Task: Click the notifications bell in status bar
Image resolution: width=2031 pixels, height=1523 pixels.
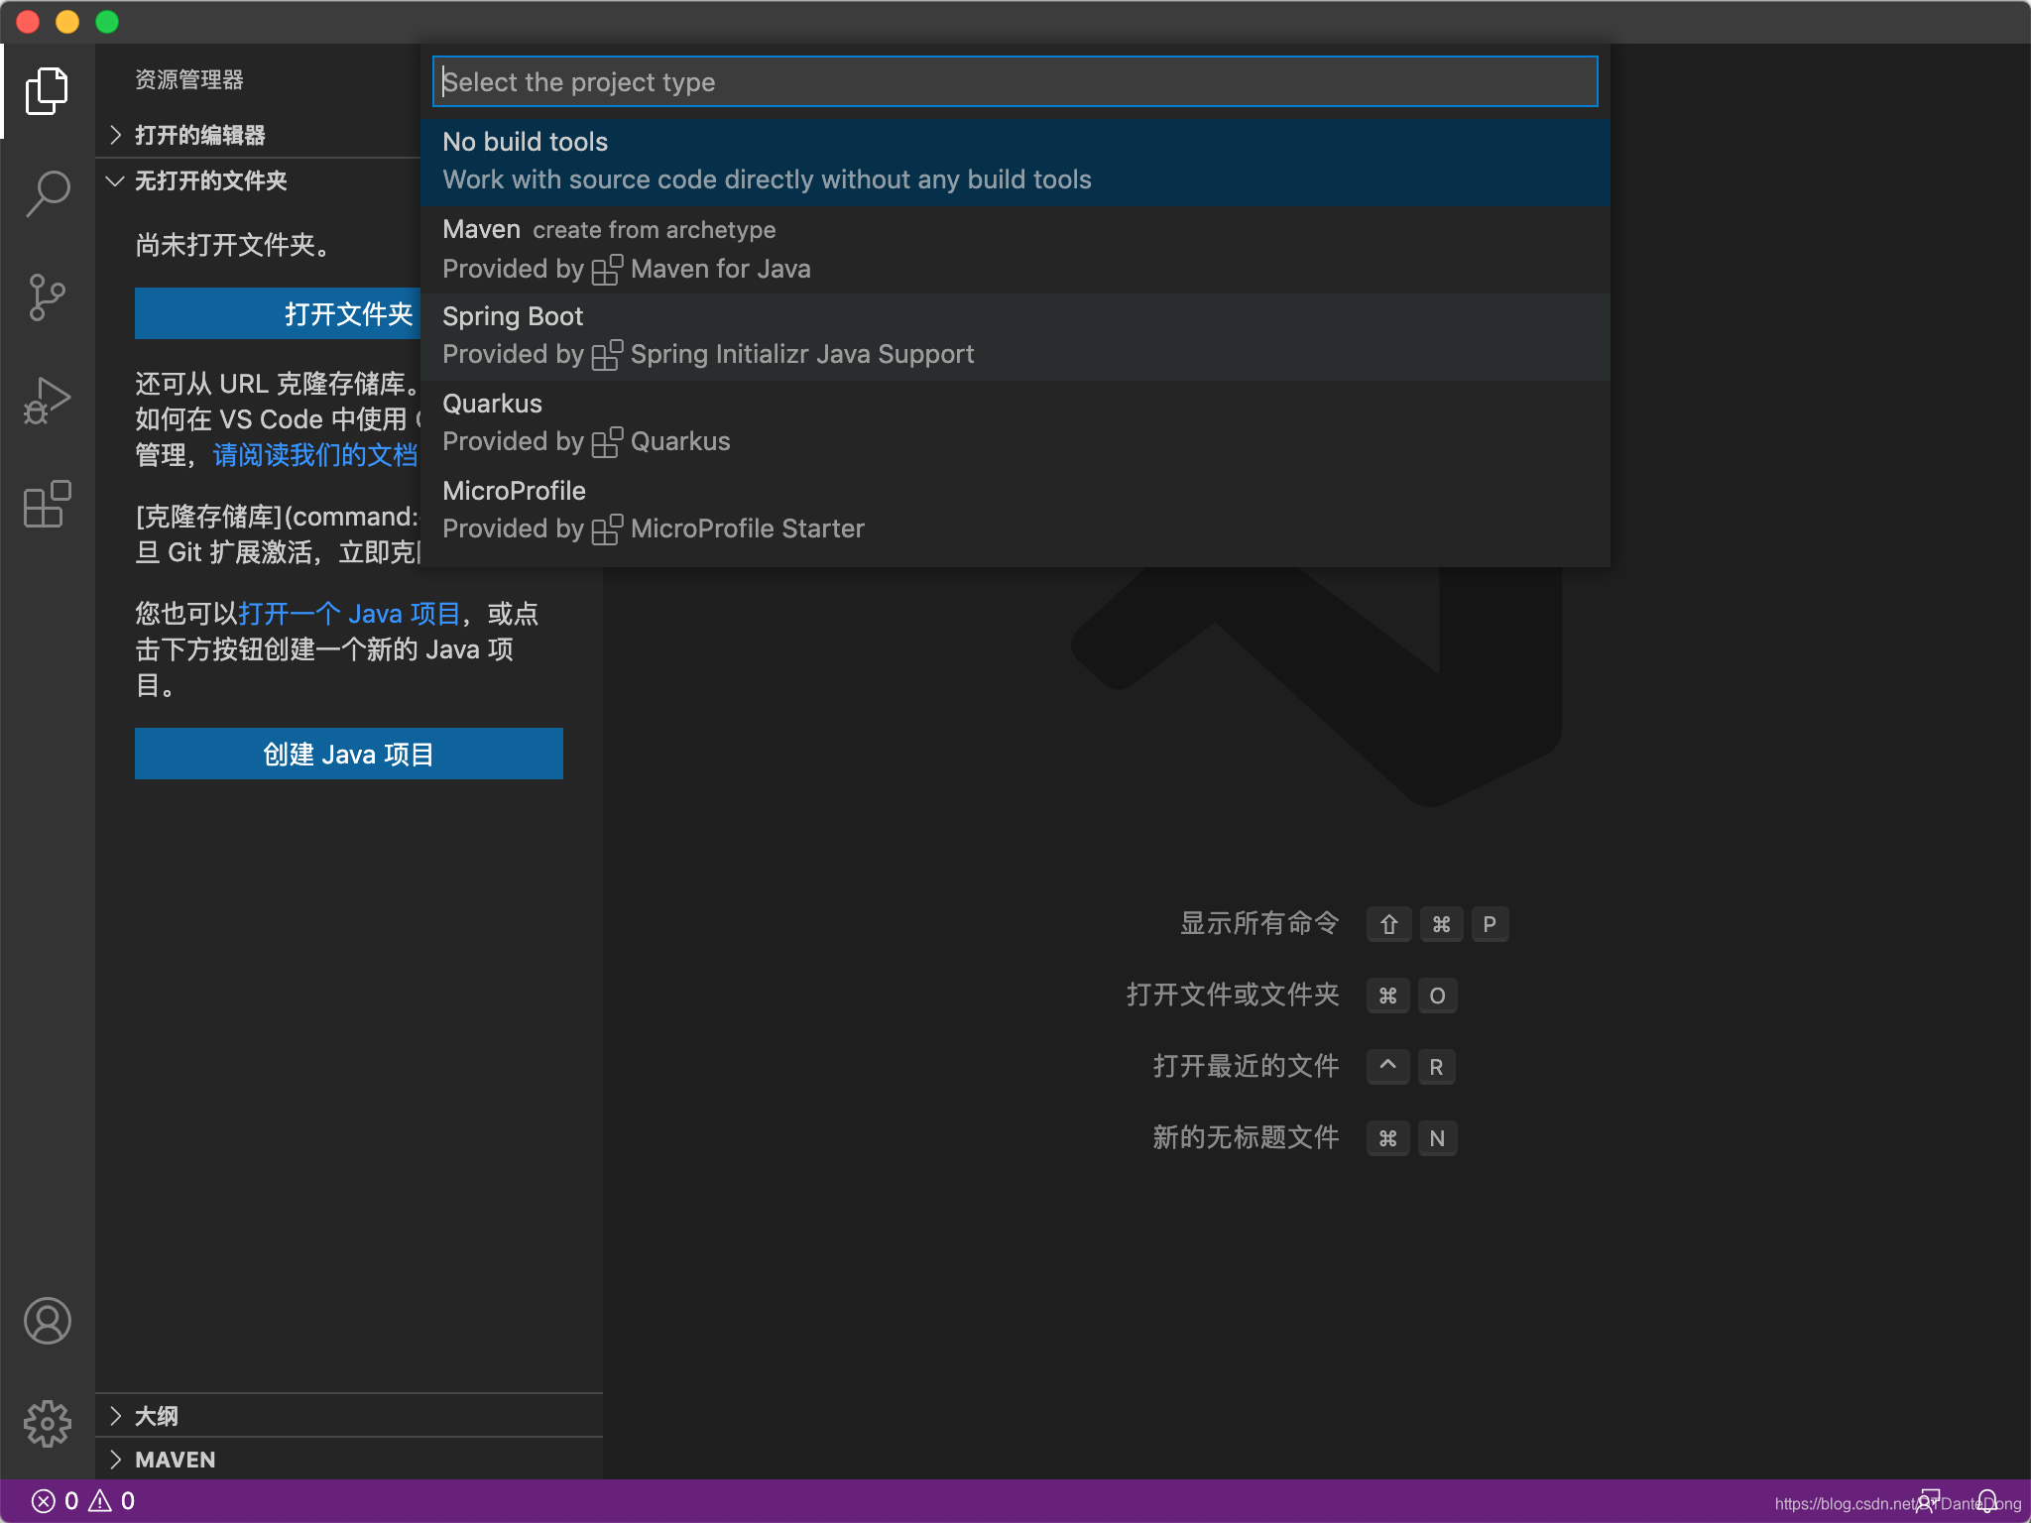Action: [x=1987, y=1501]
